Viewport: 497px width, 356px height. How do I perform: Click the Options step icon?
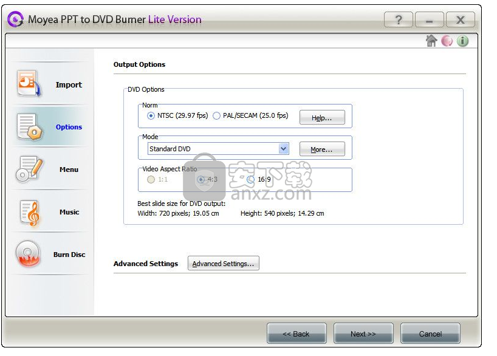coord(30,127)
